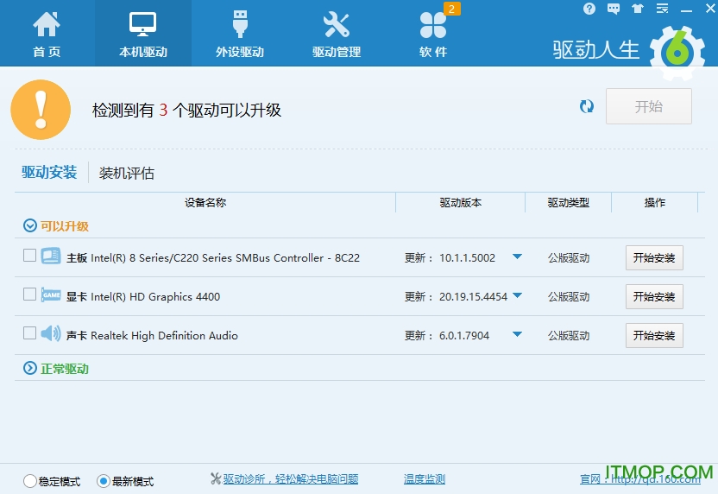Select the 稳定模式 radio button
The image size is (718, 494).
point(30,481)
